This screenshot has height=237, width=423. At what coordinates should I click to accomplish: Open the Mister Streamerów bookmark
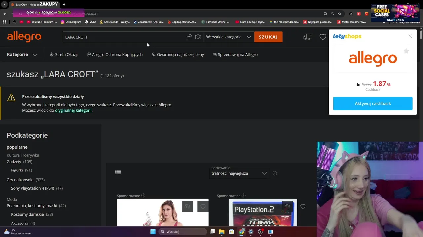(x=352, y=22)
